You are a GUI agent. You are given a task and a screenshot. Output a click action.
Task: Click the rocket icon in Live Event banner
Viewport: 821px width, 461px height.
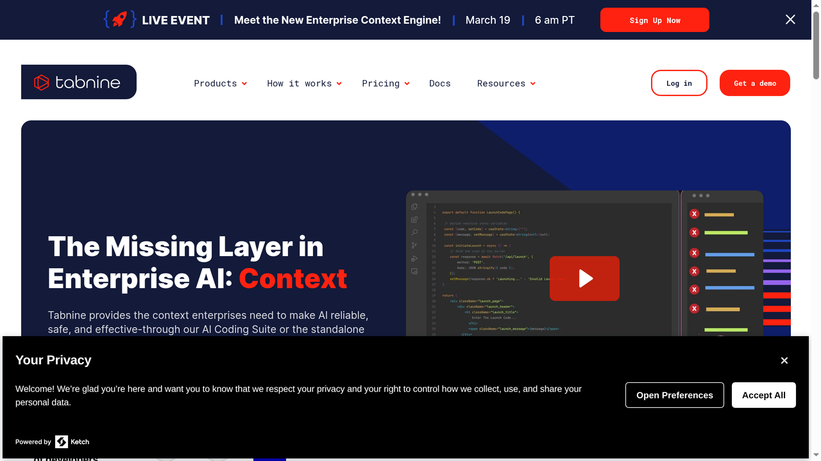coord(119,20)
